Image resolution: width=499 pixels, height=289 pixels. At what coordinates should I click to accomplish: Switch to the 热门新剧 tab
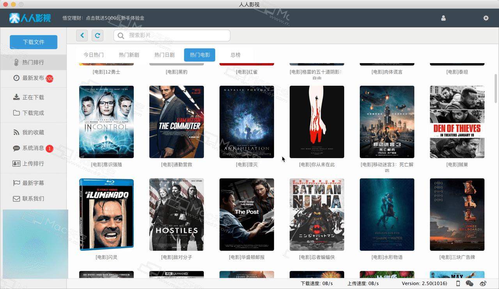[129, 55]
